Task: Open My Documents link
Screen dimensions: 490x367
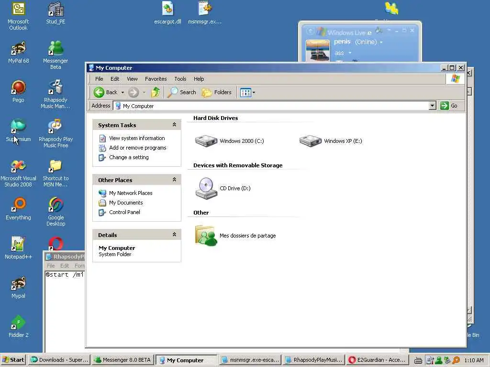Action: tap(126, 203)
